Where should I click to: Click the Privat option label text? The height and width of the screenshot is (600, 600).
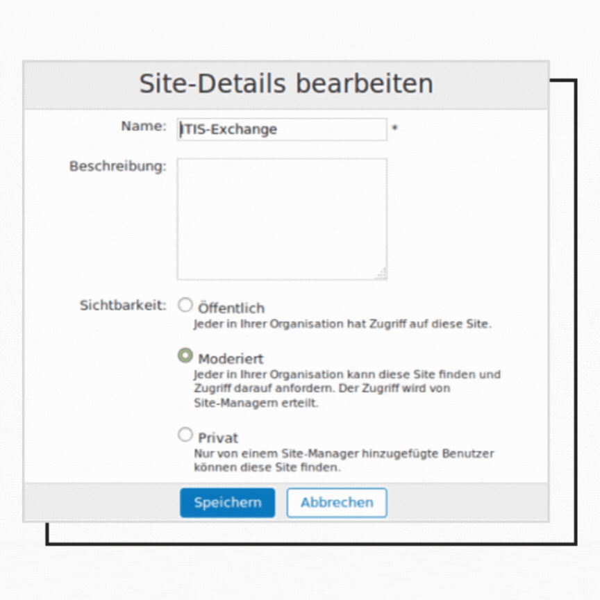click(218, 438)
